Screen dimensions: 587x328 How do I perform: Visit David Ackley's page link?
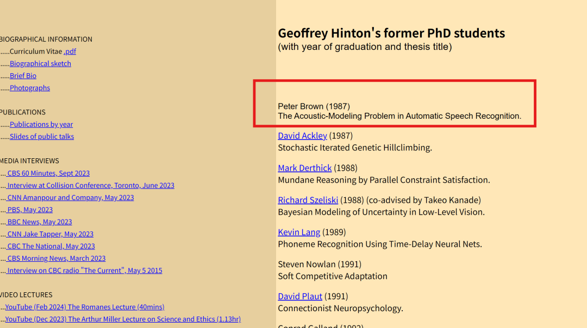coord(302,136)
